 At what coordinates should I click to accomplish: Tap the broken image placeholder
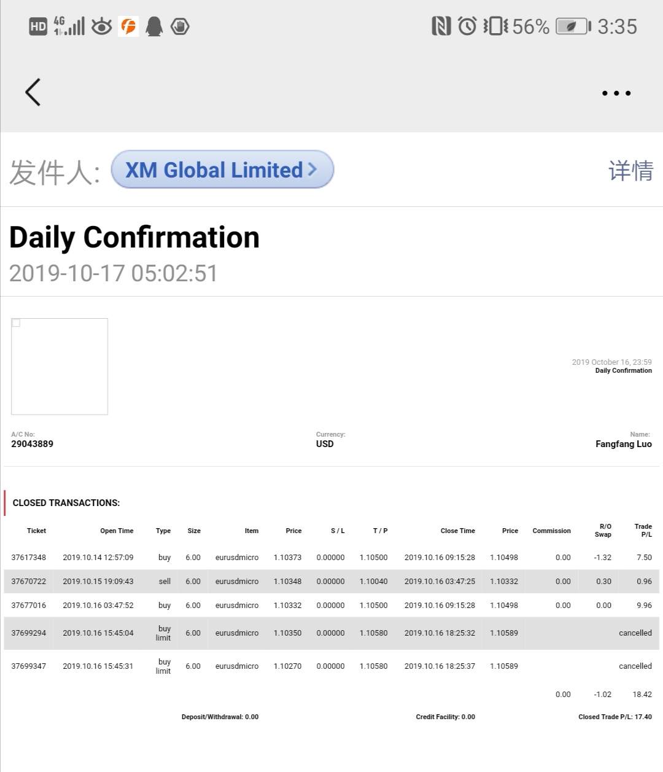60,366
